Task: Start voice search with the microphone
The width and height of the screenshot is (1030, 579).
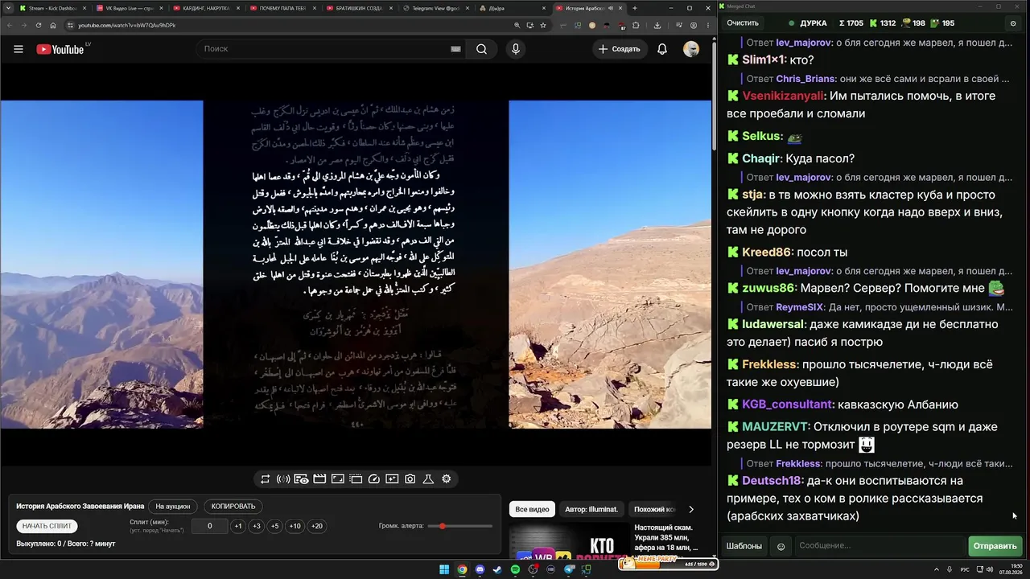Action: click(x=516, y=49)
